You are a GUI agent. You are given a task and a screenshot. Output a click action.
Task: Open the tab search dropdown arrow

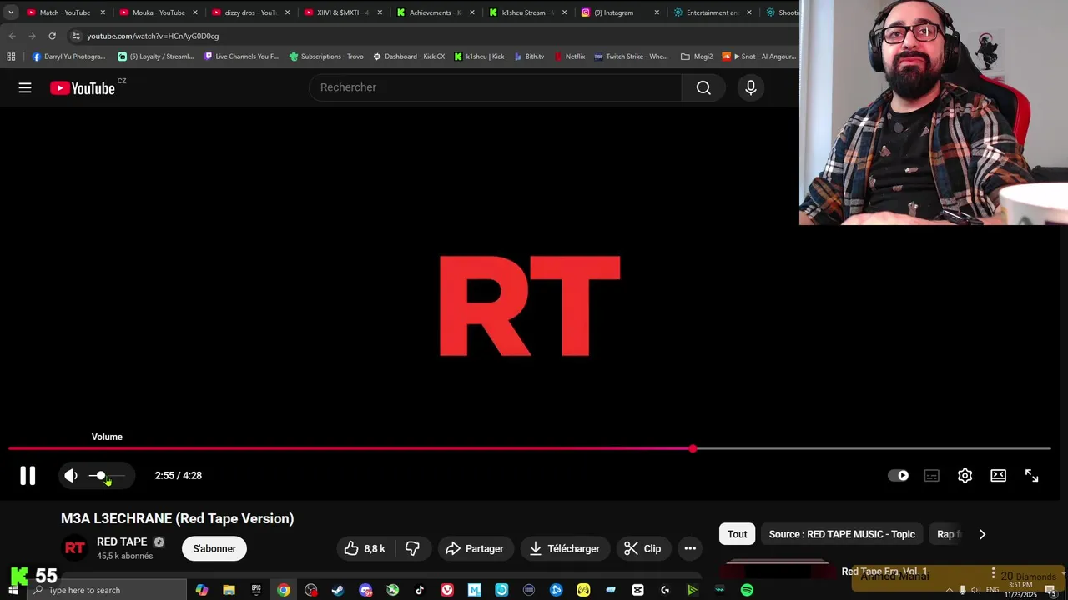(x=11, y=12)
